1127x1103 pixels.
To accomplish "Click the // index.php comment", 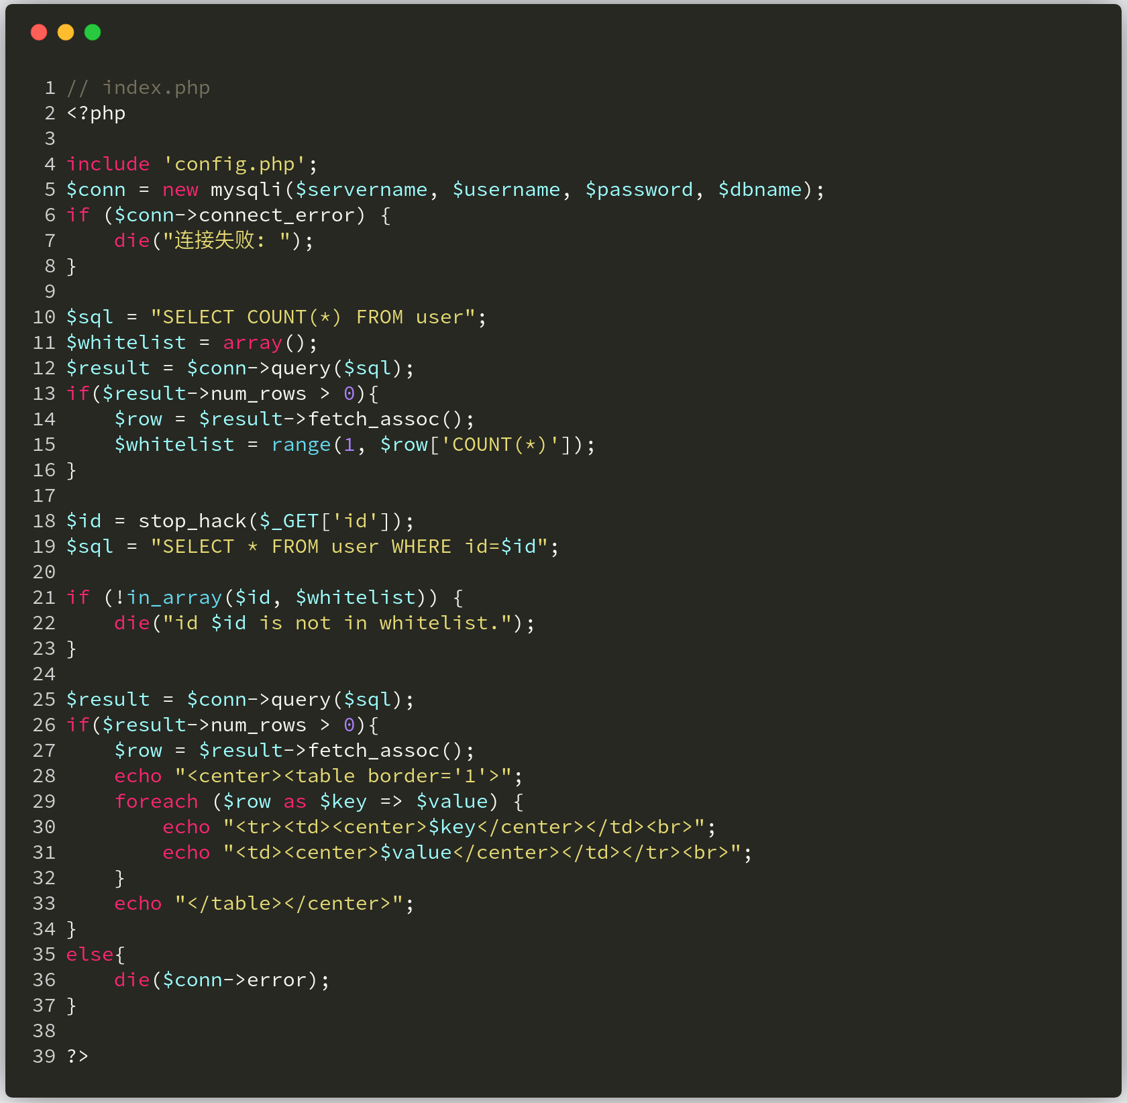I will click(x=138, y=87).
